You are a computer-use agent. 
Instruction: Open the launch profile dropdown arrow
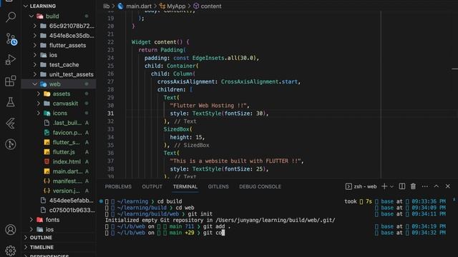click(x=392, y=186)
